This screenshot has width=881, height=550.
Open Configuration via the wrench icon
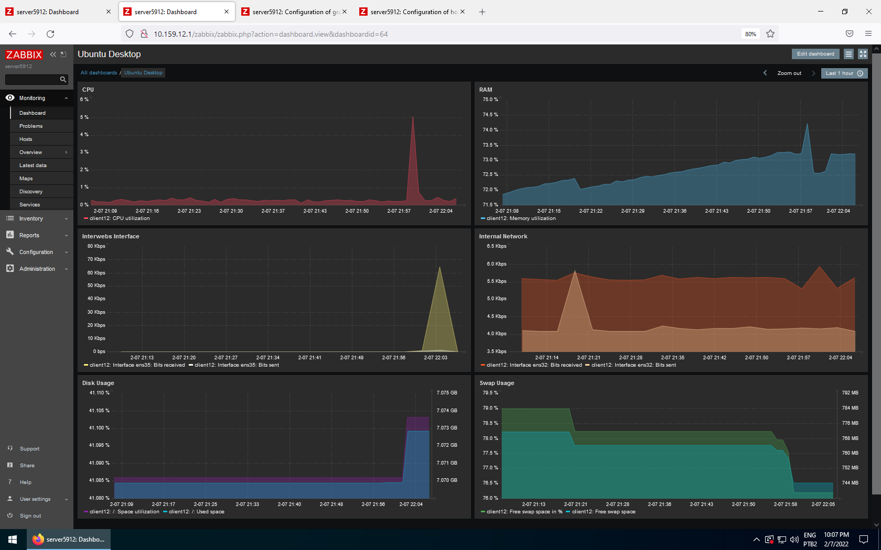9,252
